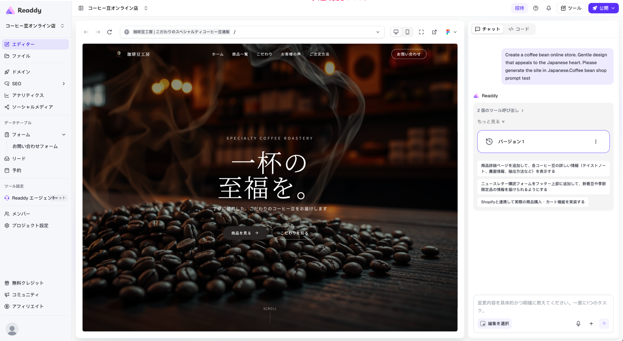
Task: Click the send arrow button
Action: 604,324
